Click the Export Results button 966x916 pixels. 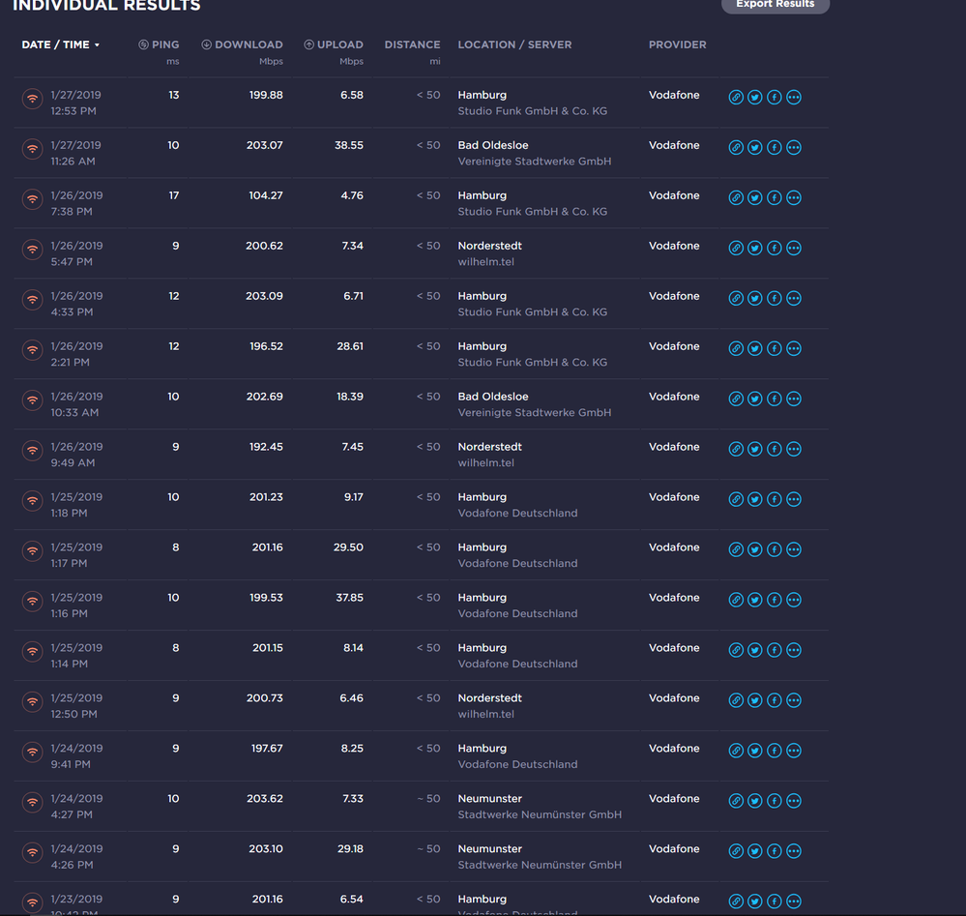point(775,4)
